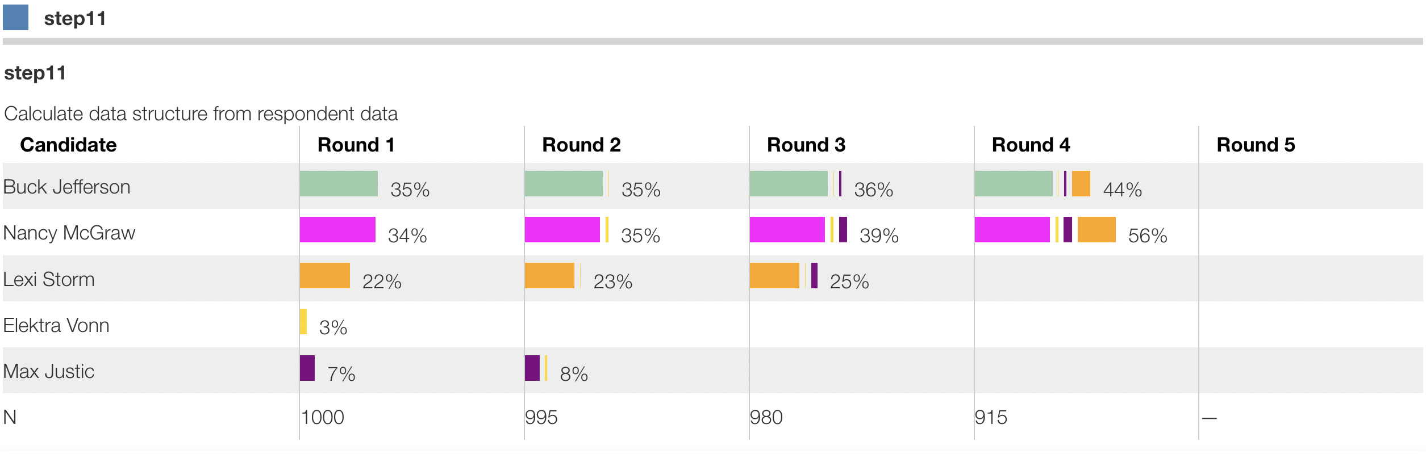Click the Round 1 column header
This screenshot has height=454, width=1426.
coord(356,145)
